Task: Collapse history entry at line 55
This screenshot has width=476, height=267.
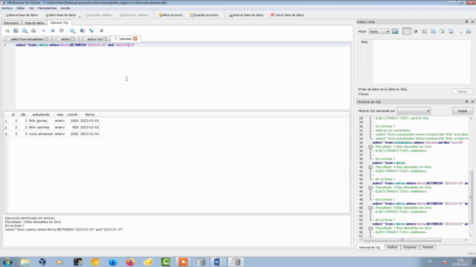Action: pos(370,228)
